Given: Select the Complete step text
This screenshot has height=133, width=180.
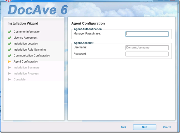Looking at the screenshot, I should [20, 79].
